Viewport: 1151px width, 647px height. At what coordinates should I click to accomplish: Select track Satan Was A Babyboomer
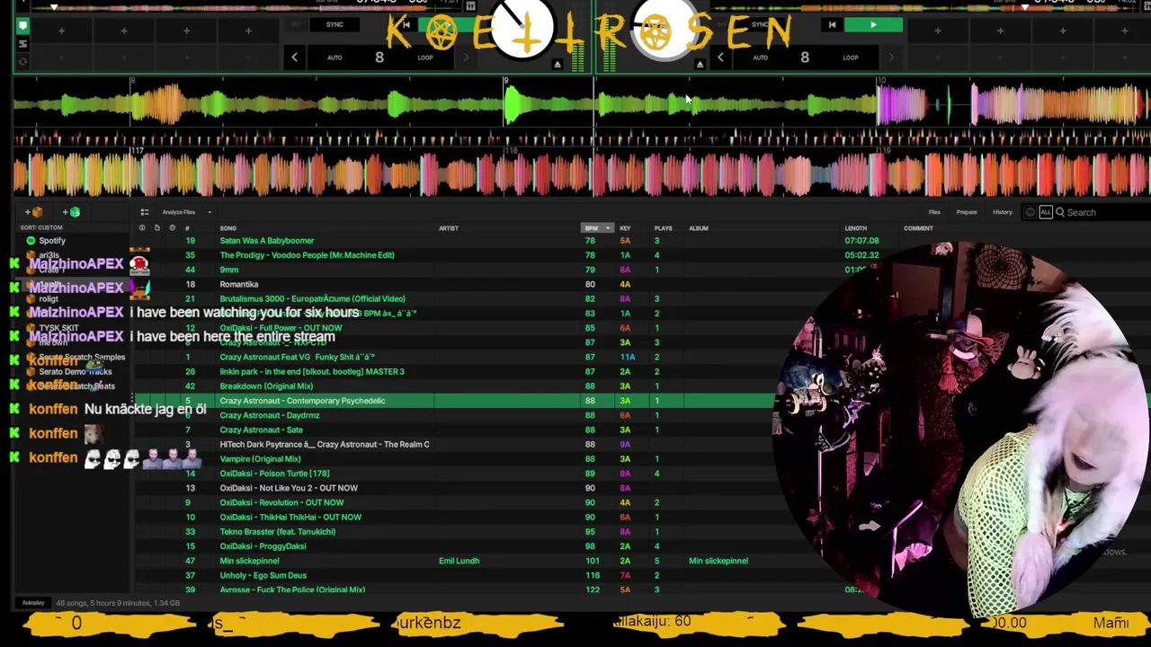[x=266, y=241]
